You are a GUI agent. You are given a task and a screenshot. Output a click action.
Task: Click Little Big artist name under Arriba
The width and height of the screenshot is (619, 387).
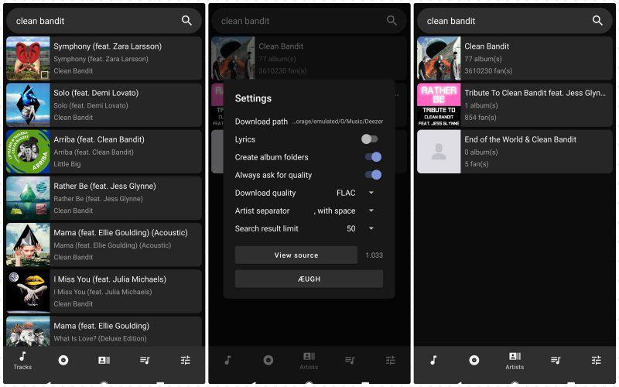pos(67,164)
